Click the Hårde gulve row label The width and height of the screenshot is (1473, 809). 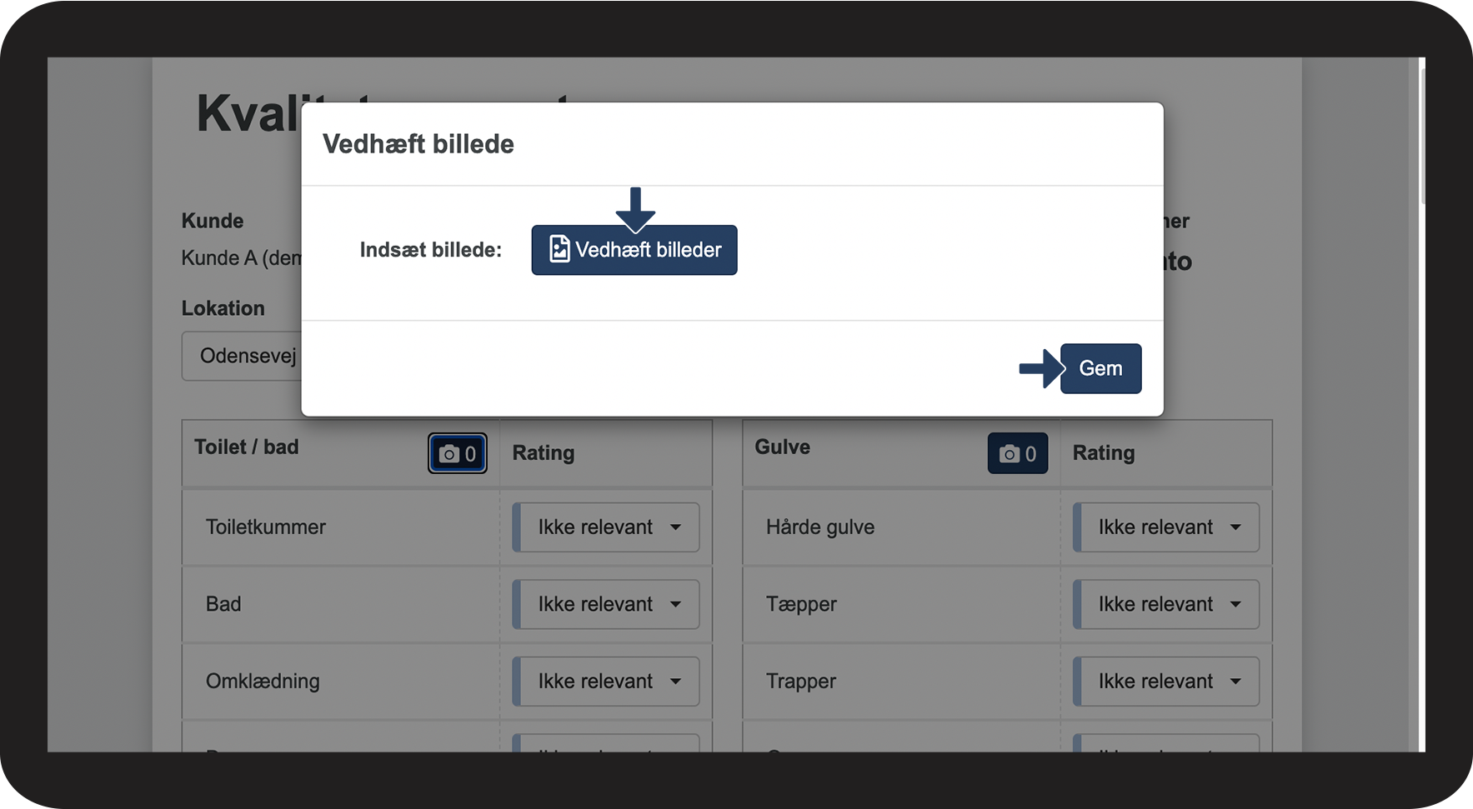(820, 527)
